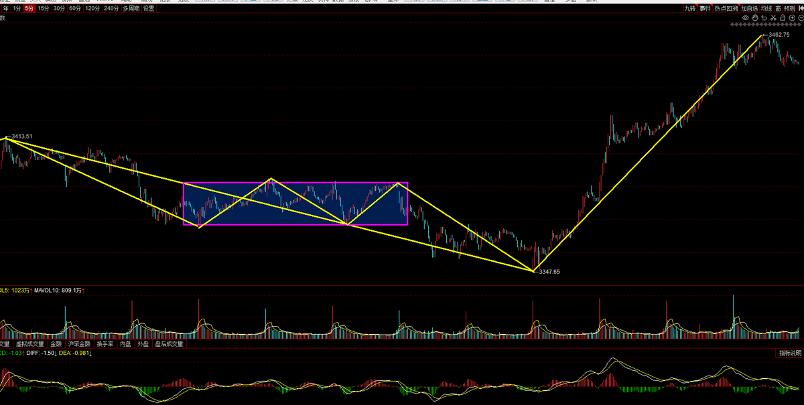Toggle the 均线 moving averages
The height and width of the screenshot is (405, 804).
pyautogui.click(x=766, y=8)
